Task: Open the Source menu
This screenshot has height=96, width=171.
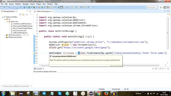Action: [x=11, y=4]
